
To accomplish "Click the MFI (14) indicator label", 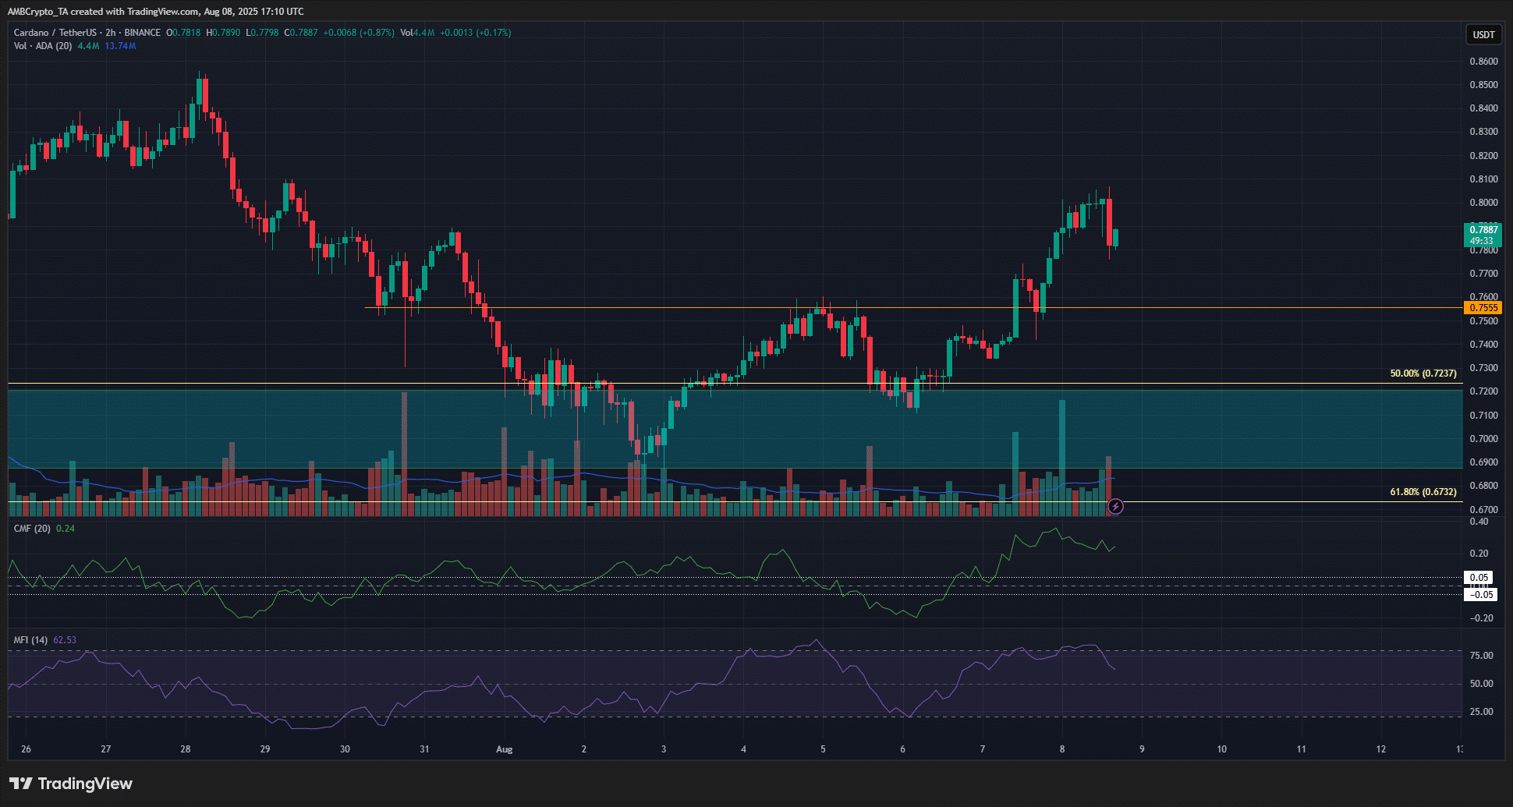I will click(x=30, y=640).
